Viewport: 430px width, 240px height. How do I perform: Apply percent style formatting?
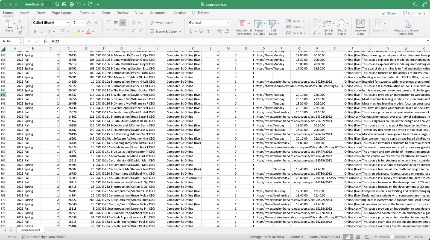pos(201,31)
